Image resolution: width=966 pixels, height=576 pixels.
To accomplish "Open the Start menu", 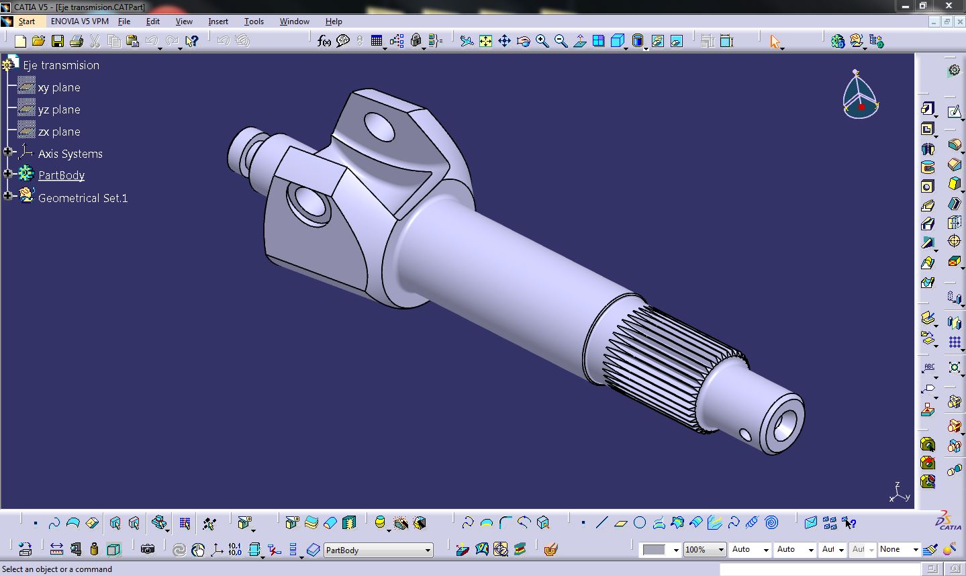I will [27, 21].
